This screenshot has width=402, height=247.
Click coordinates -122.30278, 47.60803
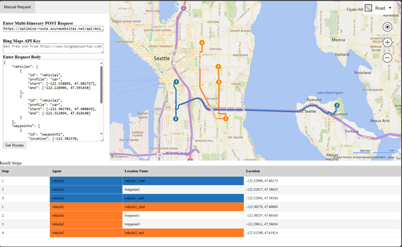[x=262, y=206]
